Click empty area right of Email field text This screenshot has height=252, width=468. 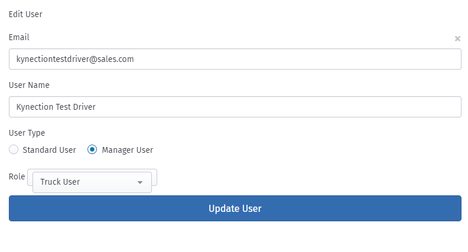297,59
